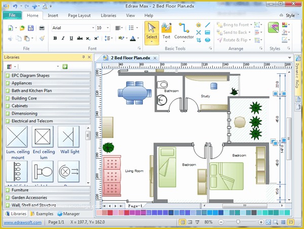Switch to the View tab
Viewport: 304px width, 229px height.
tap(131, 16)
